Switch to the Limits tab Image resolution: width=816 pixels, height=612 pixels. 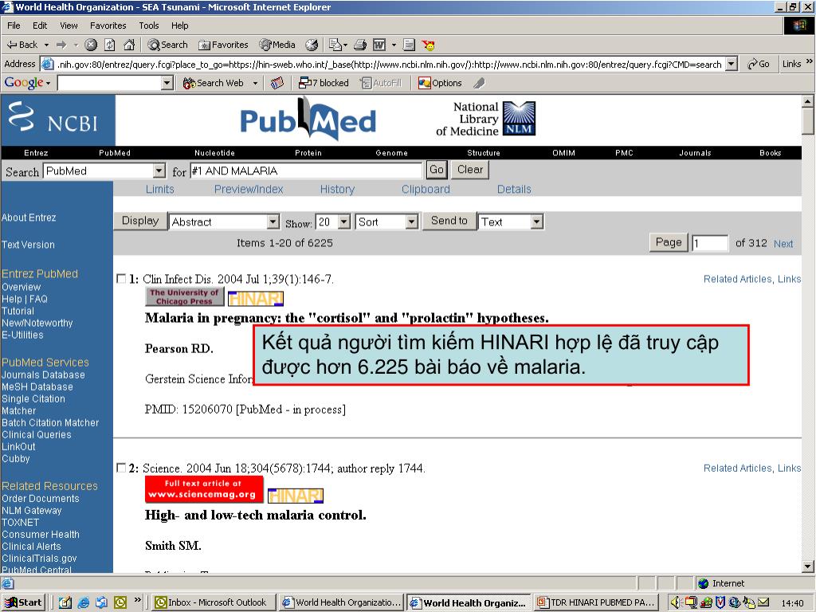159,190
